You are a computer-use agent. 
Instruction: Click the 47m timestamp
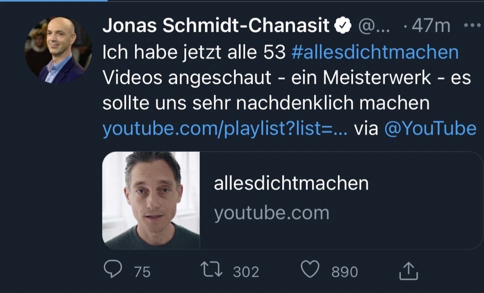[x=431, y=27]
